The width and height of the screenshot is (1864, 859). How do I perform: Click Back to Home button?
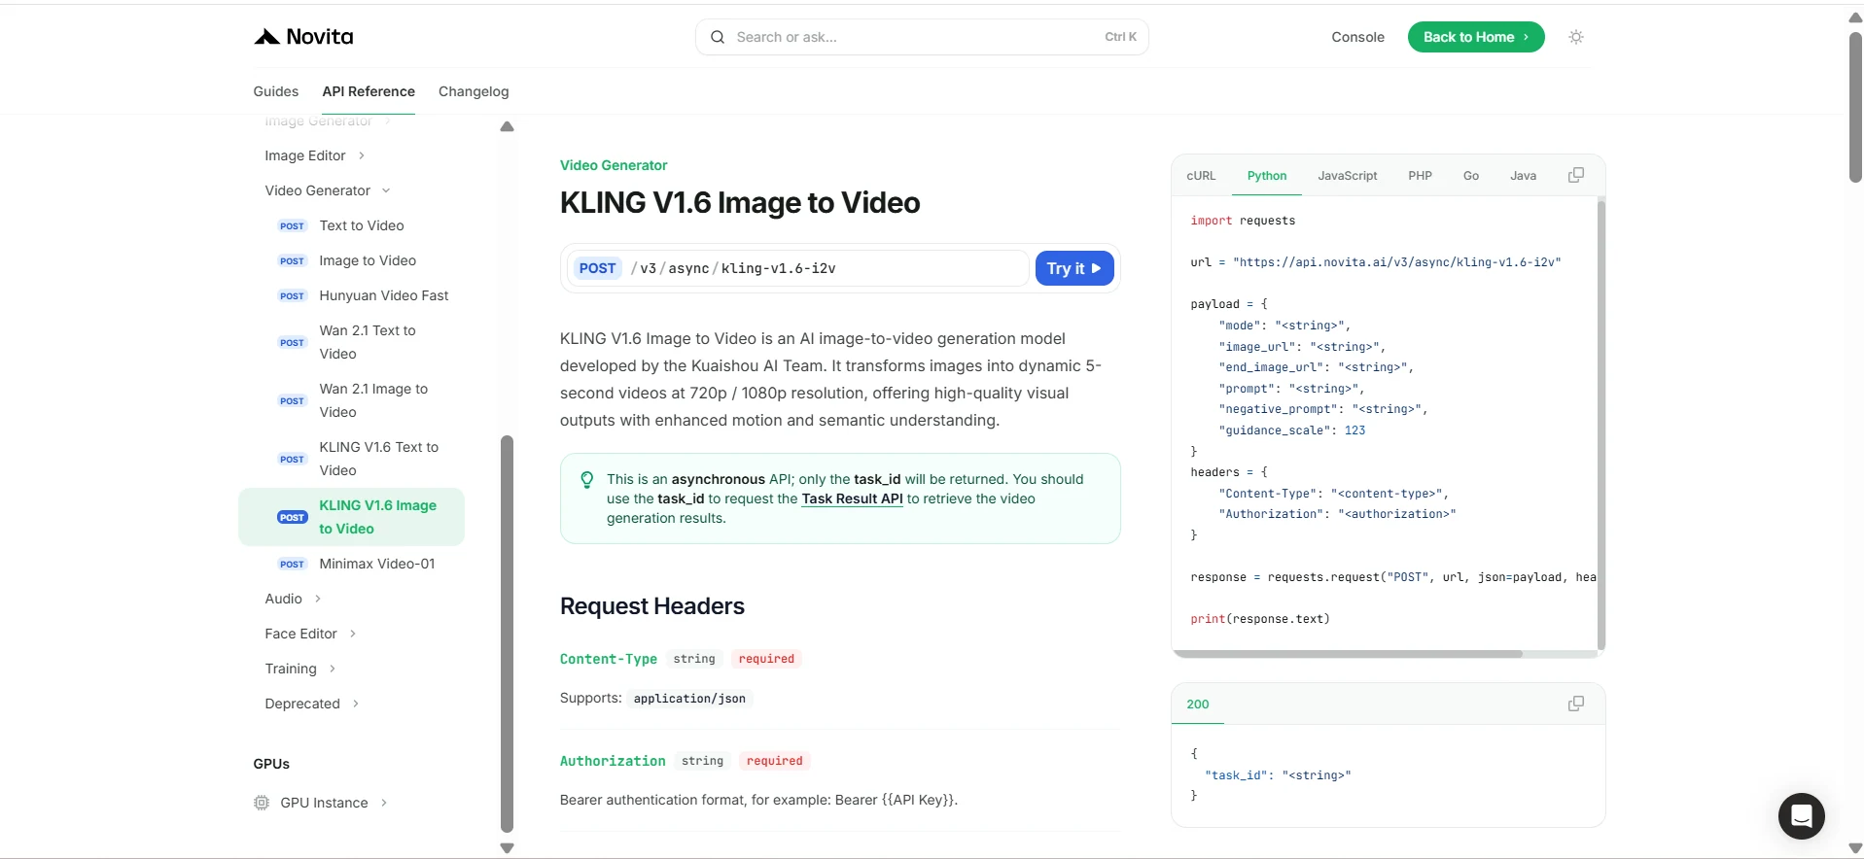tap(1476, 37)
